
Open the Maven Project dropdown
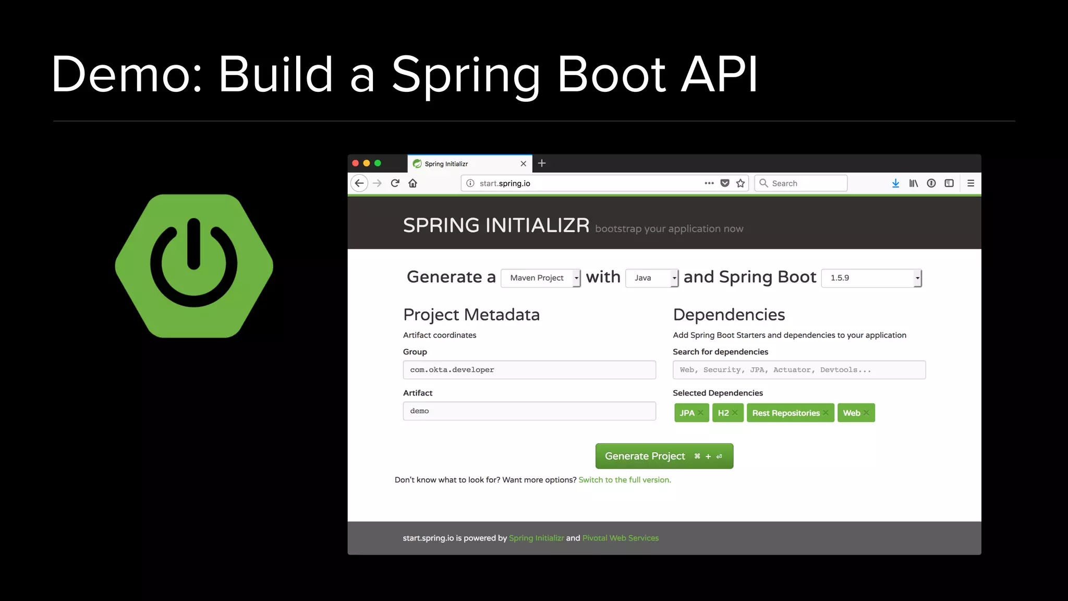click(x=540, y=278)
